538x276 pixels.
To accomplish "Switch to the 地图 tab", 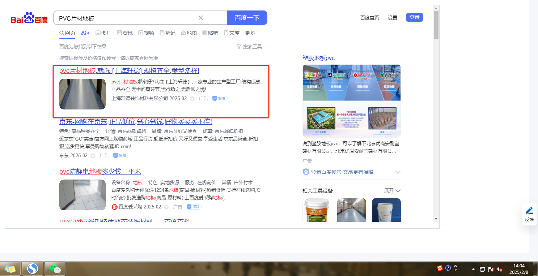I will click(189, 33).
